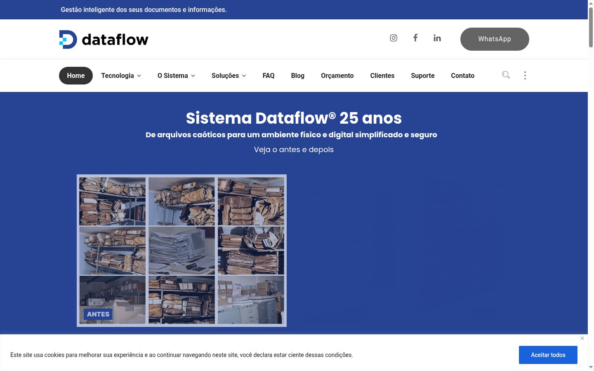The width and height of the screenshot is (594, 371).
Task: Expand the O Sistema dropdown menu
Action: [176, 75]
